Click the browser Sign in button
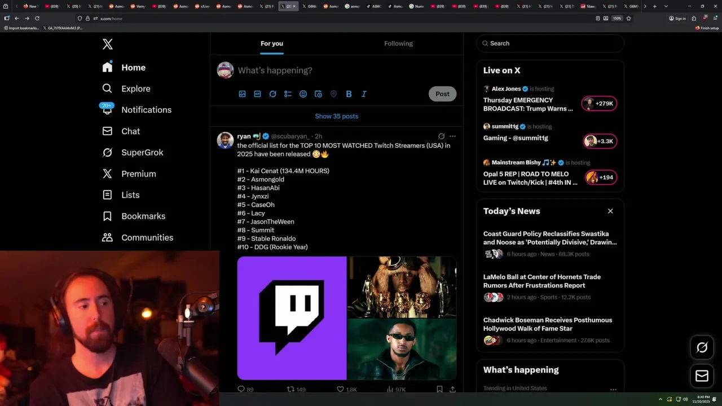The height and width of the screenshot is (406, 722). [x=677, y=18]
